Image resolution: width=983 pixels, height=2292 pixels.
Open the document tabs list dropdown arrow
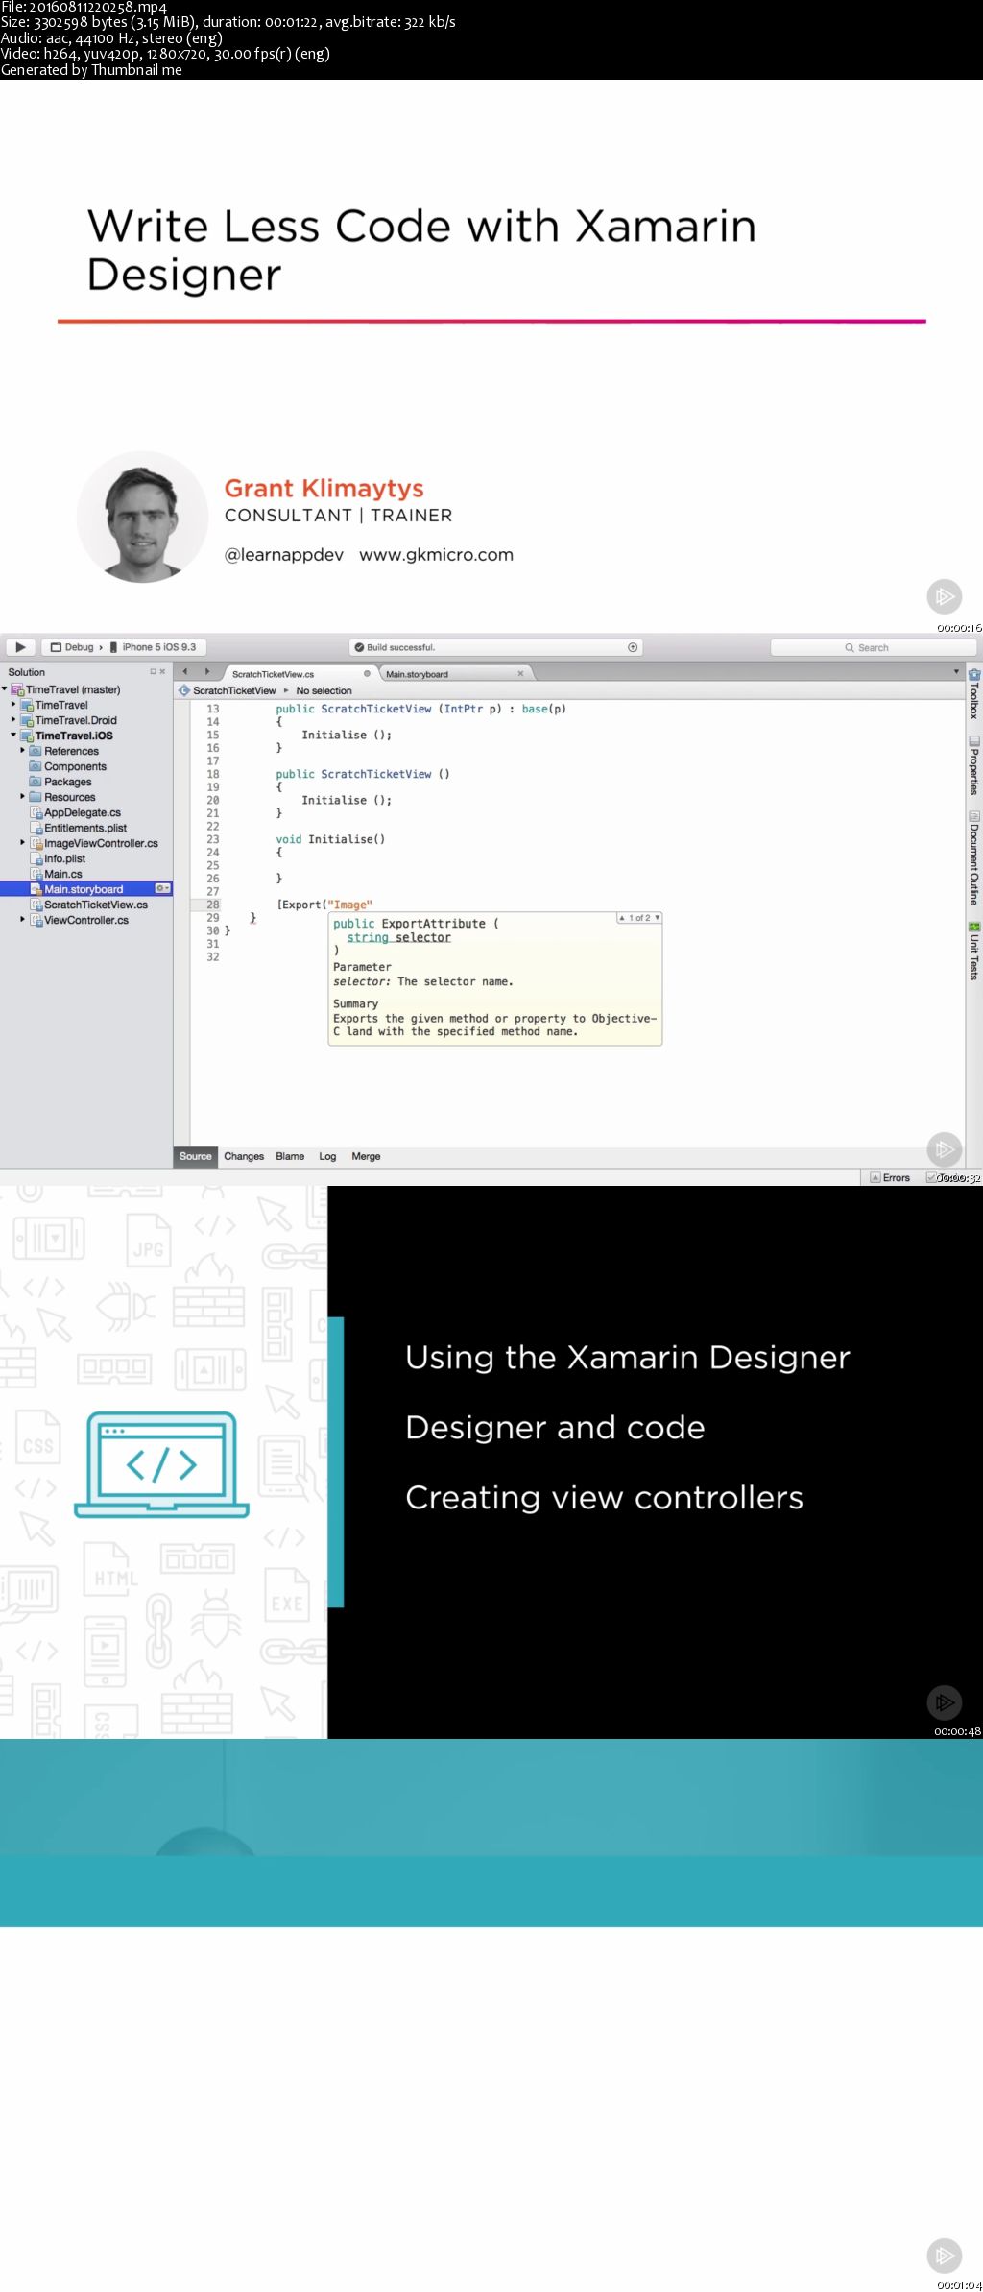click(x=956, y=671)
